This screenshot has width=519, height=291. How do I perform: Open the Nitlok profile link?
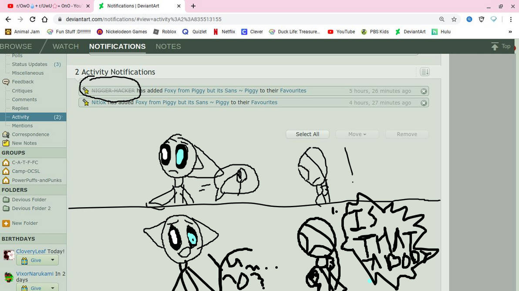point(99,103)
